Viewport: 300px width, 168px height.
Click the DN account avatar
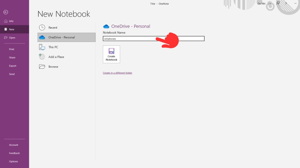(x=269, y=4)
